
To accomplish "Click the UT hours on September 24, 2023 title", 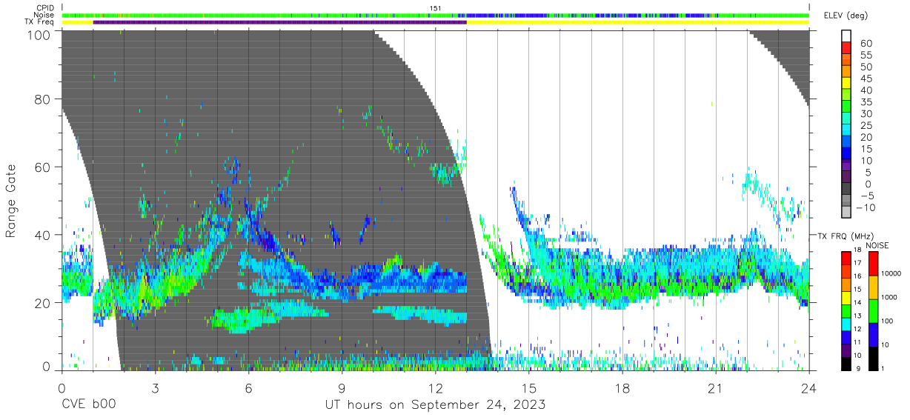I will [x=435, y=405].
